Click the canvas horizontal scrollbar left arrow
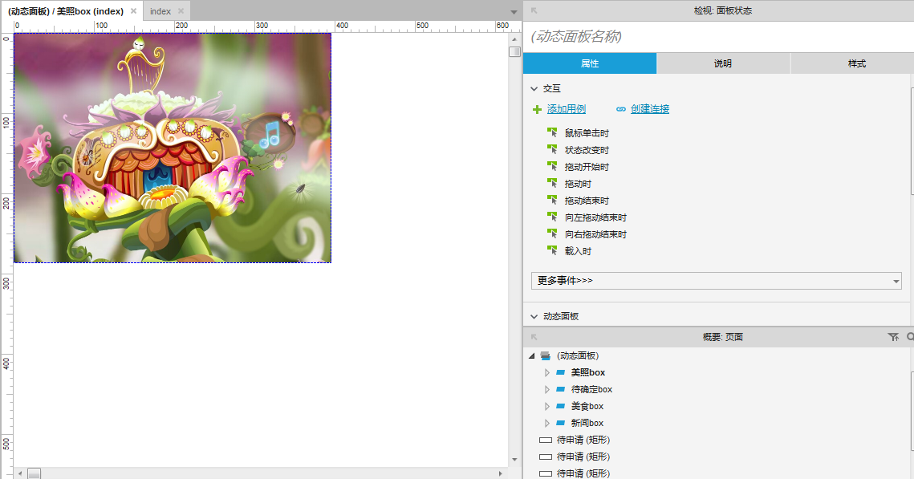 pos(20,473)
